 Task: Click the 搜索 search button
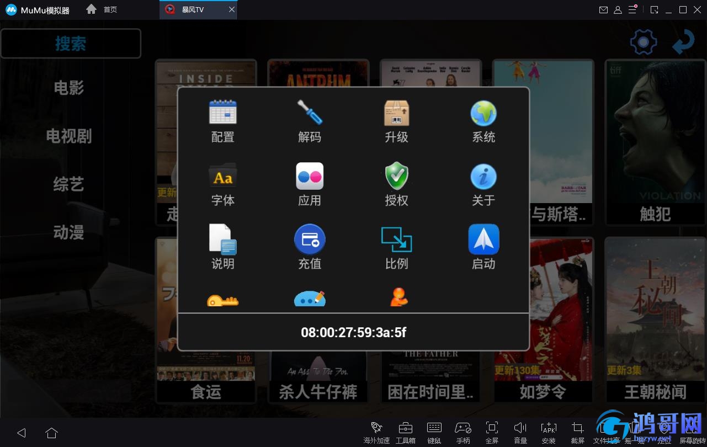tap(71, 44)
